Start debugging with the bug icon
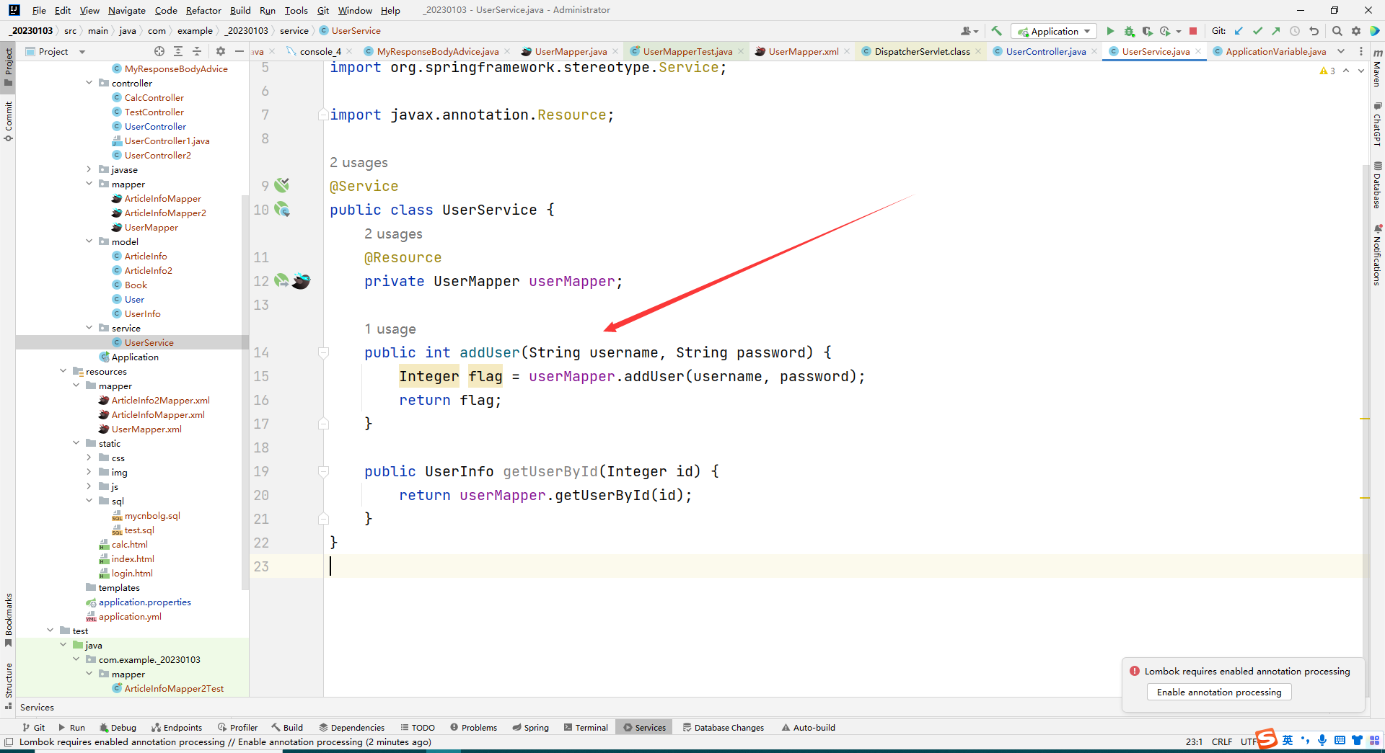 pos(1129,31)
